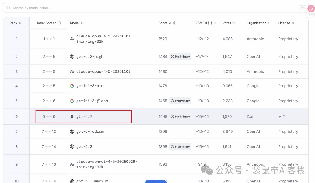Viewport: 315px width, 183px height.
Task: Click the info icon next to Rank Spread header
Action: (x=59, y=23)
